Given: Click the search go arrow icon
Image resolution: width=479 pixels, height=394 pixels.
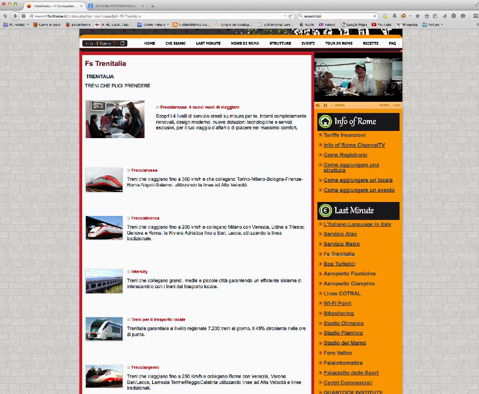Looking at the screenshot, I should click(x=374, y=16).
